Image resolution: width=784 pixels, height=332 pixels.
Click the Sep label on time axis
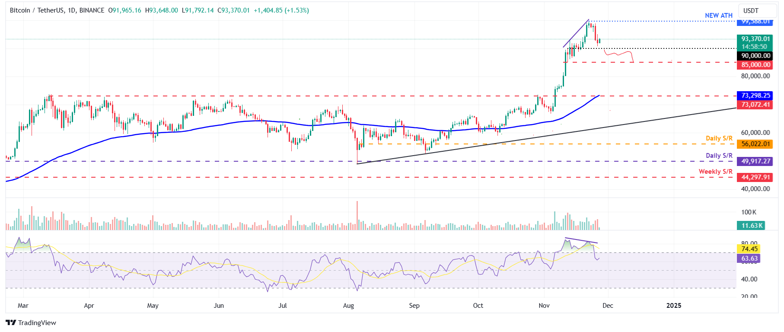(x=414, y=306)
